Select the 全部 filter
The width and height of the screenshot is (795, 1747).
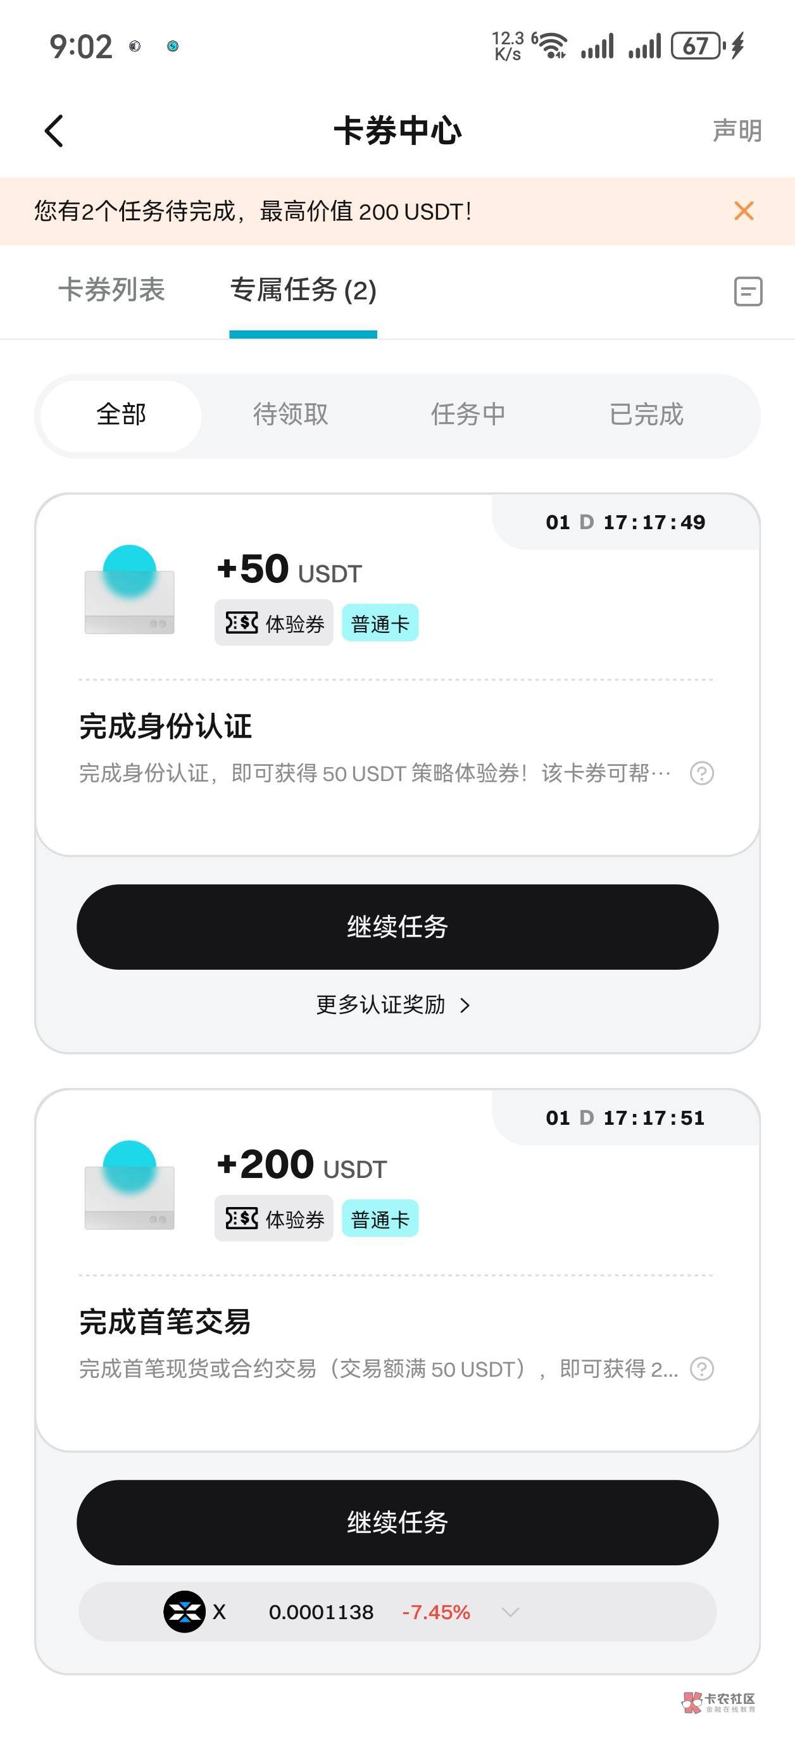point(121,415)
